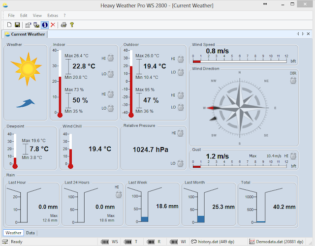Click the Last Month rain gauge
The width and height of the screenshot is (315, 246).
tap(201, 205)
